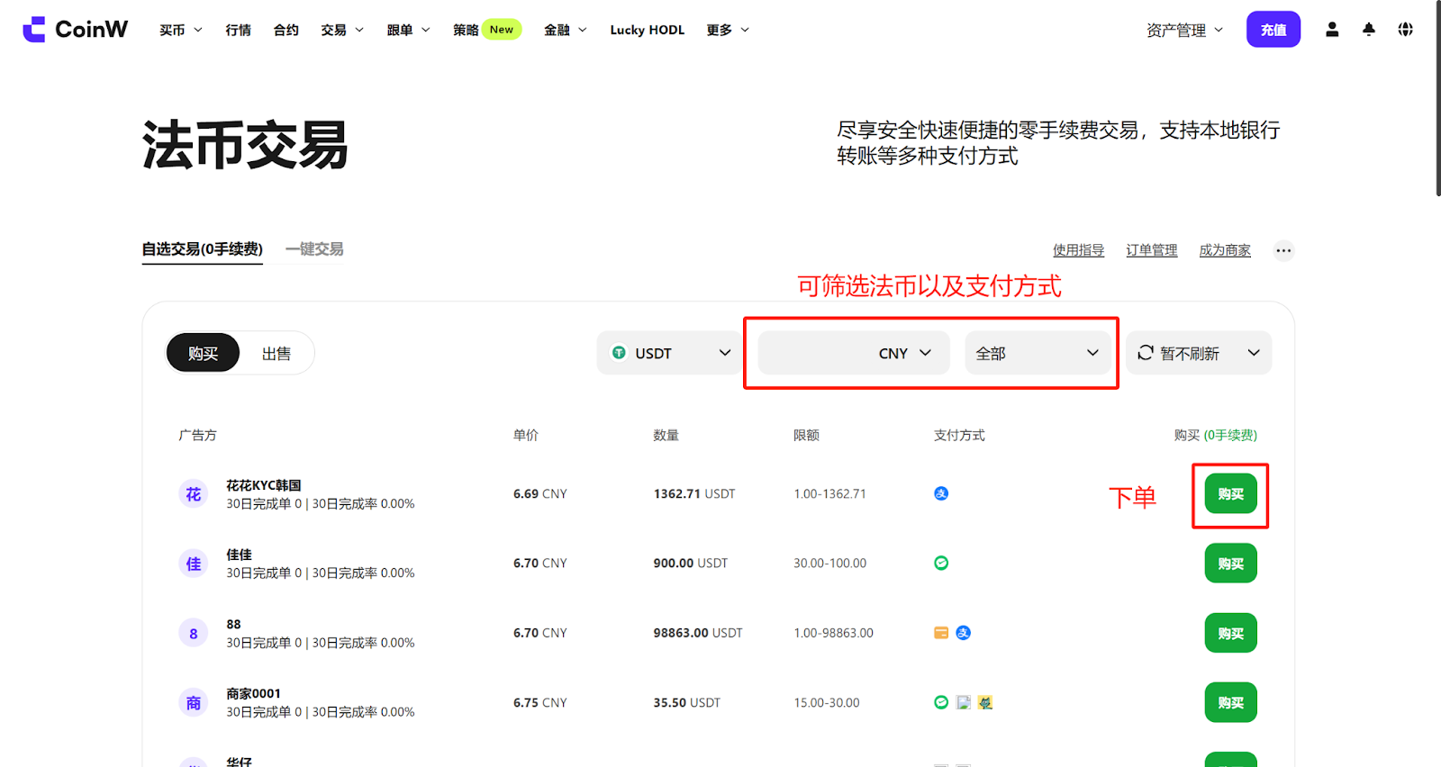Open the user account profile icon
The width and height of the screenshot is (1441, 767).
coord(1332,30)
